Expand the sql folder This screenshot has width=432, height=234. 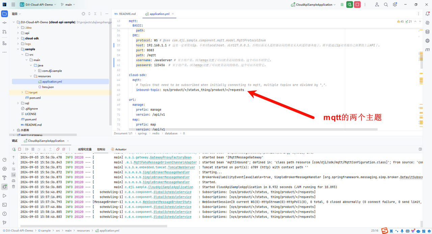(18, 103)
